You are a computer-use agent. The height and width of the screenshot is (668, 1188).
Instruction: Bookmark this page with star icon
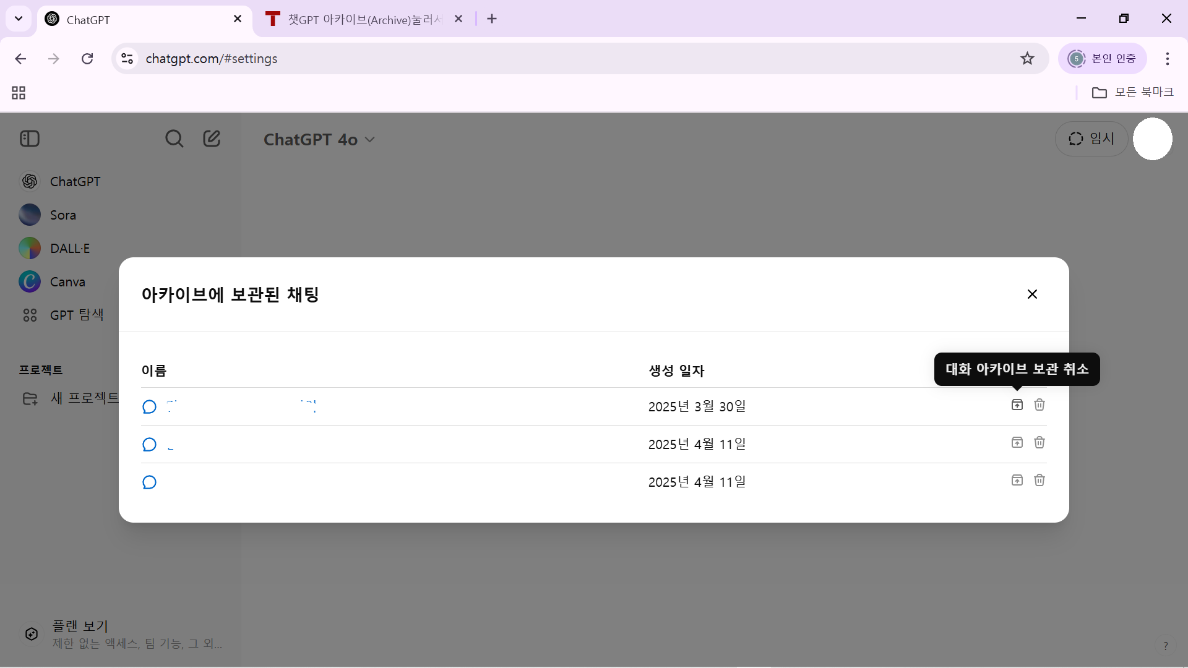tap(1027, 59)
